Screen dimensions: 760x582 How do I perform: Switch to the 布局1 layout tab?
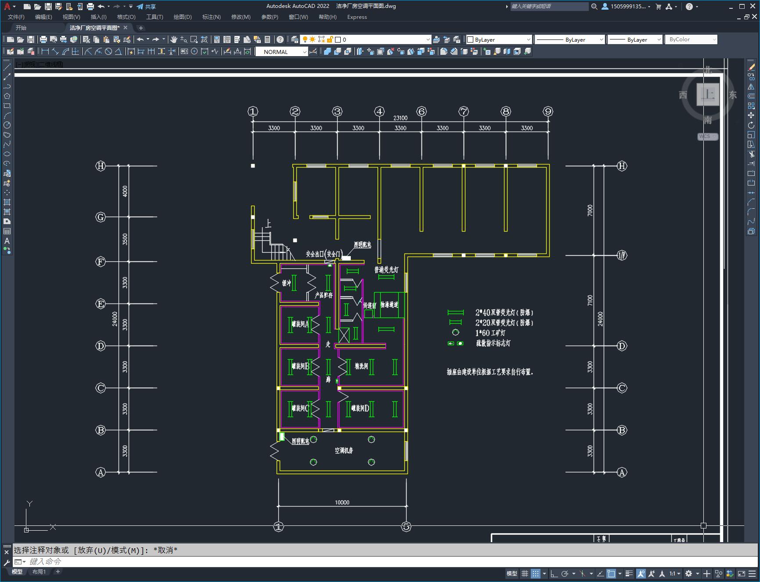coord(39,571)
